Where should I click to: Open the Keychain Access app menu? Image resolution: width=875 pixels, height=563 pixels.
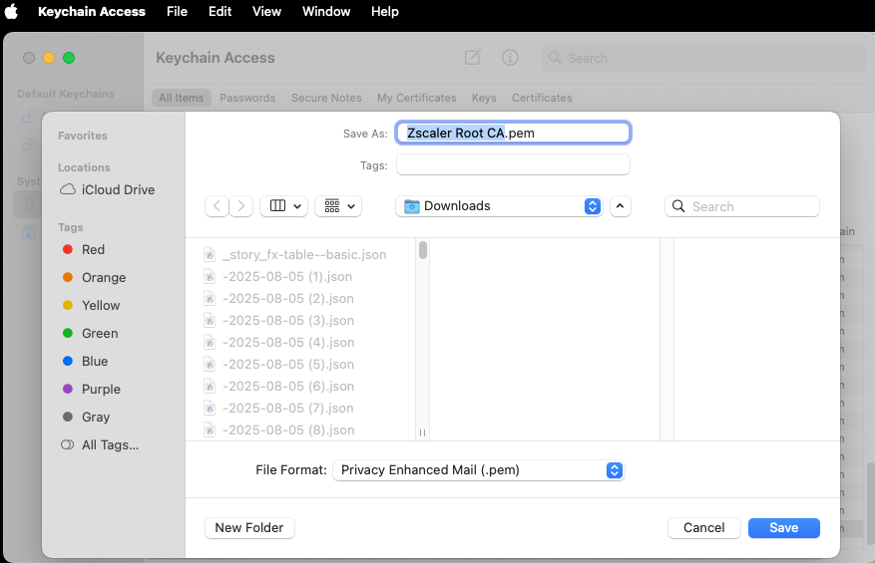click(x=92, y=11)
